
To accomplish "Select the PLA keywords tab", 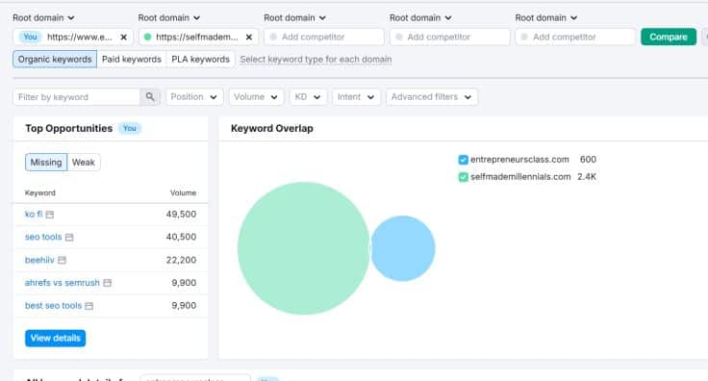I will (200, 60).
